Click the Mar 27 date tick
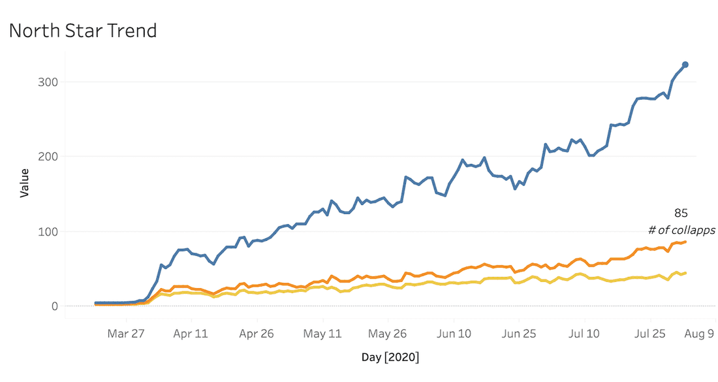Screen dimensions: 718x382 [126, 334]
